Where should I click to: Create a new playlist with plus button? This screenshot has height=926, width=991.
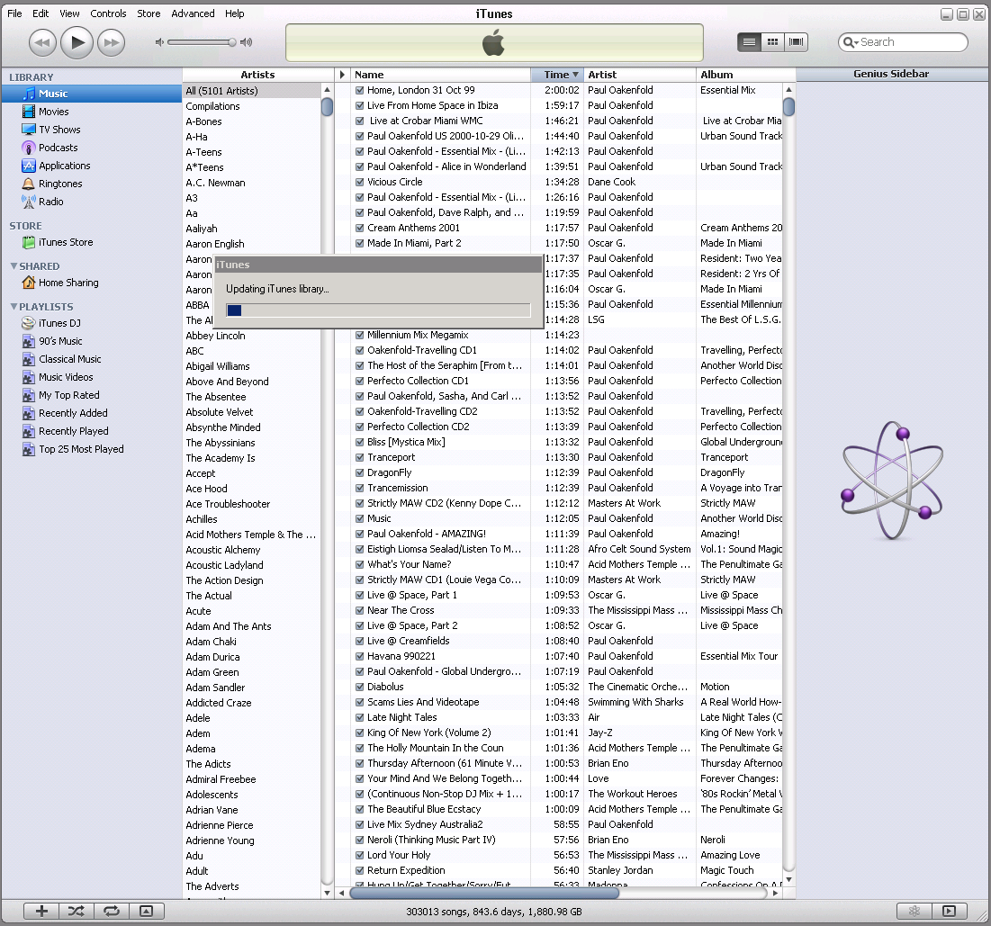(x=41, y=911)
